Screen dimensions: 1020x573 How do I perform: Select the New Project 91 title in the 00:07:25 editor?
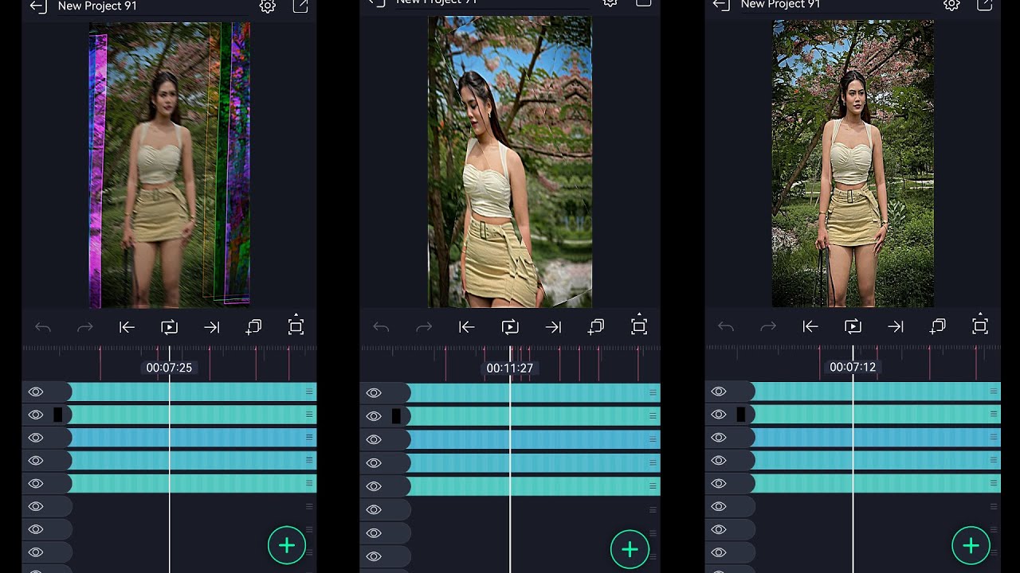[97, 6]
